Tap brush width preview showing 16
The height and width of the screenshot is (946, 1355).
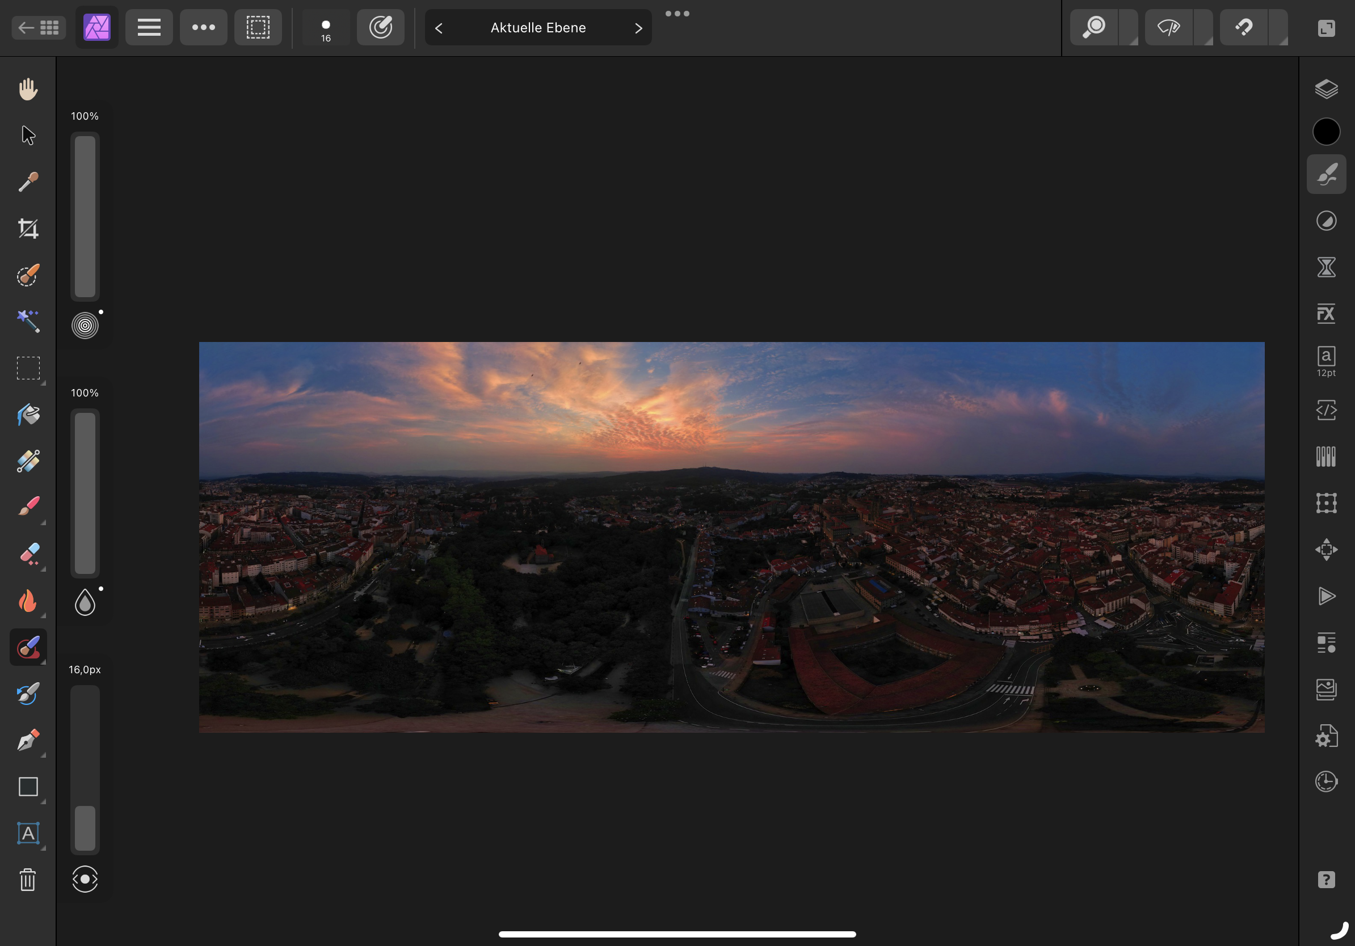pyautogui.click(x=326, y=28)
